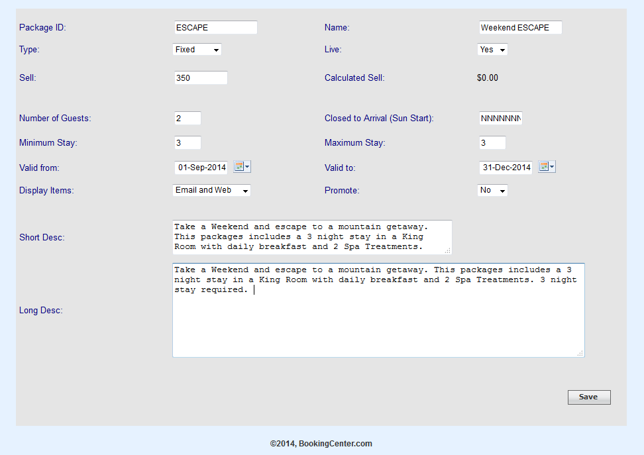This screenshot has height=455, width=644.
Task: Expand the Display Items dropdown
Action: (x=211, y=190)
